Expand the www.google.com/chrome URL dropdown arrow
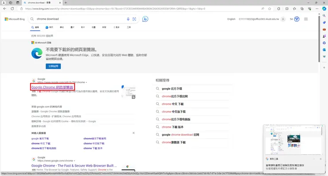The width and height of the screenshot is (328, 176). click(74, 161)
